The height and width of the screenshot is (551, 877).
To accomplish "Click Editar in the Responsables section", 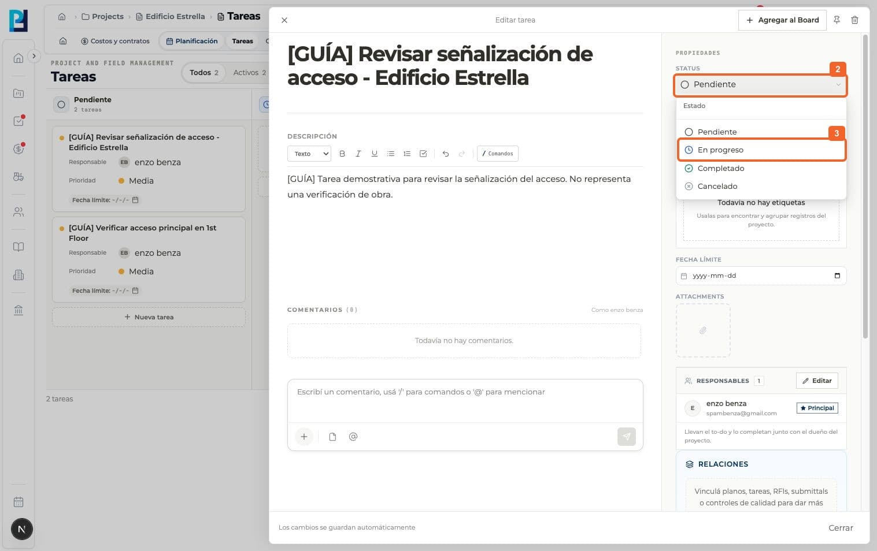I will click(x=817, y=381).
